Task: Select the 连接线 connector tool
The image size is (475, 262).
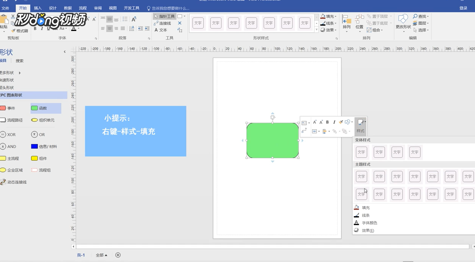Action: click(x=163, y=23)
